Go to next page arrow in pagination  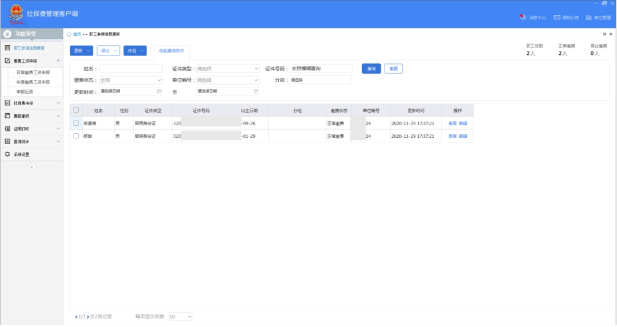click(88, 316)
